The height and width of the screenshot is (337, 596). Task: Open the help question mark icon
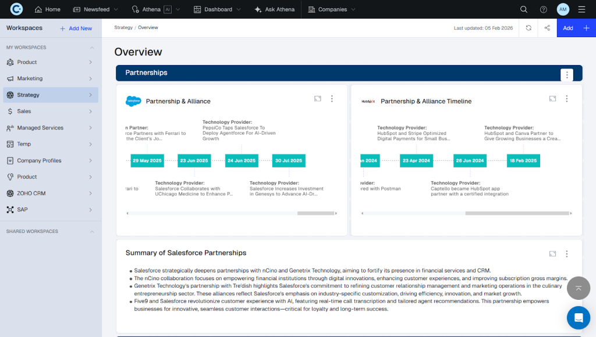tap(543, 9)
